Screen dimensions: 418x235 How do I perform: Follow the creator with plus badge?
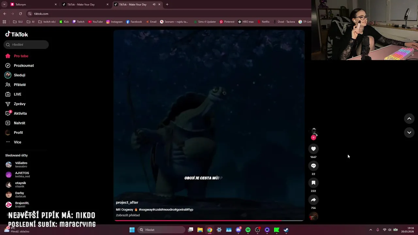pos(313,138)
